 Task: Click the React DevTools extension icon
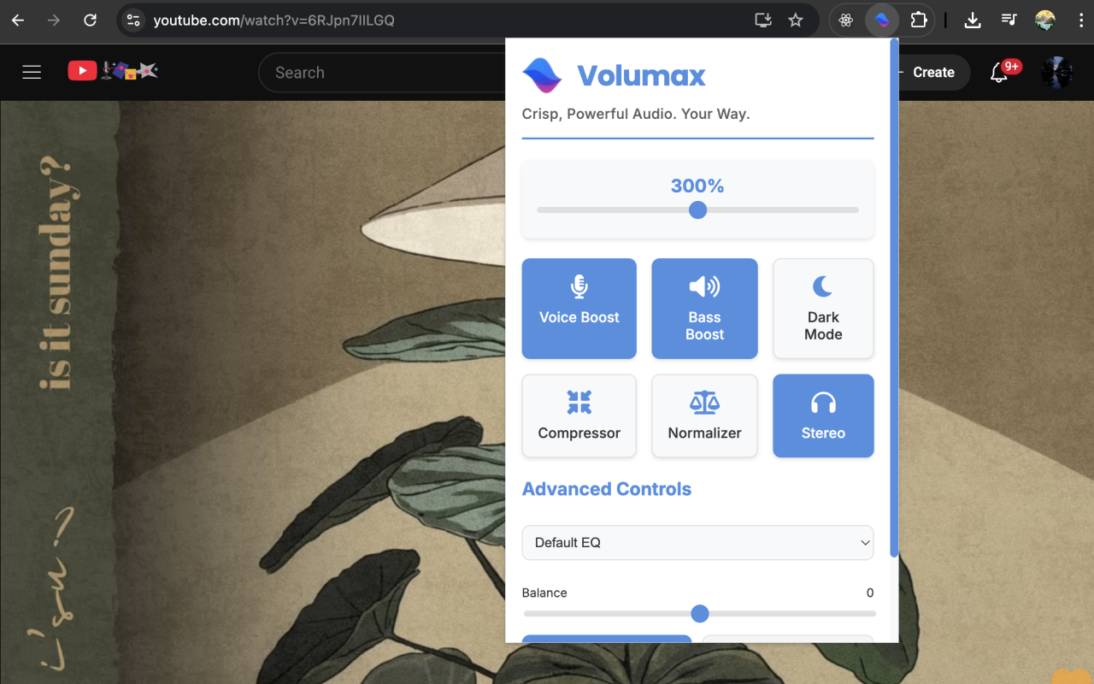pyautogui.click(x=846, y=20)
